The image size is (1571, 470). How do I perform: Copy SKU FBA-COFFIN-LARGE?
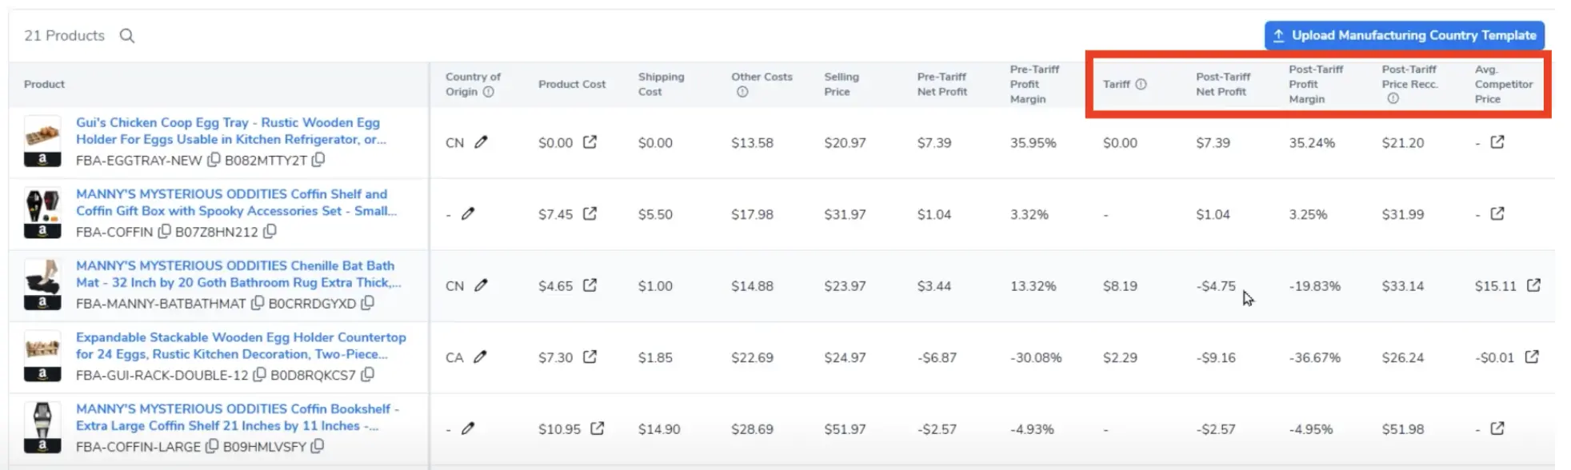pos(212,446)
